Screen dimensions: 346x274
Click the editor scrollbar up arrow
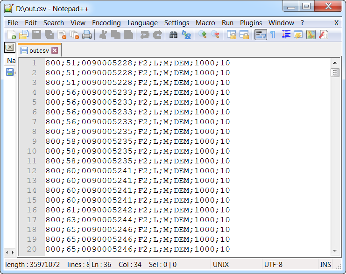(335, 63)
